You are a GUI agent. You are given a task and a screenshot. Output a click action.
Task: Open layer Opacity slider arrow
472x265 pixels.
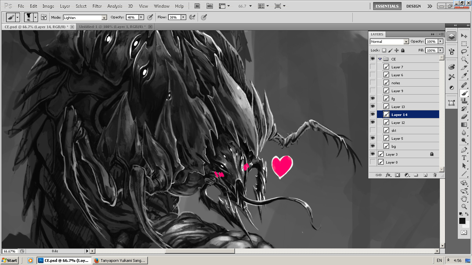click(440, 41)
